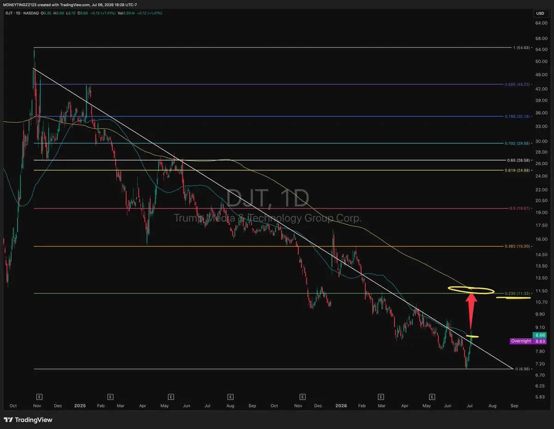This screenshot has width=554, height=429.
Task: Select the Fib label '0.702 (29.58)'
Action: [518, 143]
